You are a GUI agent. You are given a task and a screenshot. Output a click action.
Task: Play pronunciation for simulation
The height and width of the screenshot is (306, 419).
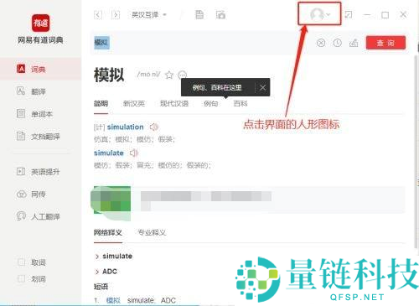tap(154, 127)
